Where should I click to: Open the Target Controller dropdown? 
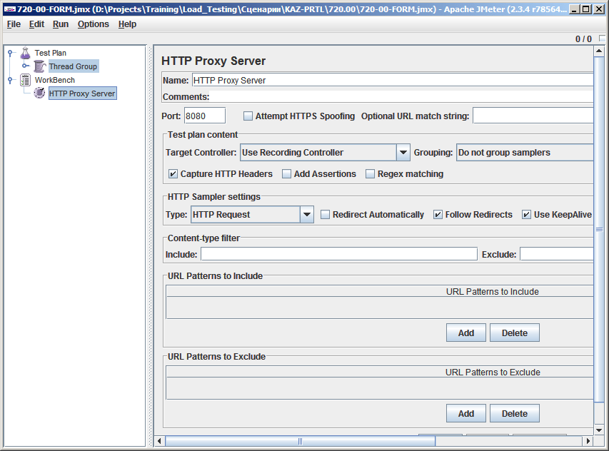[x=403, y=153]
